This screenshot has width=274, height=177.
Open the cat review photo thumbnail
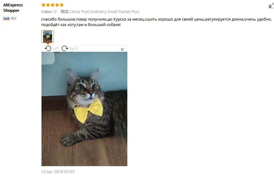[x=48, y=36]
